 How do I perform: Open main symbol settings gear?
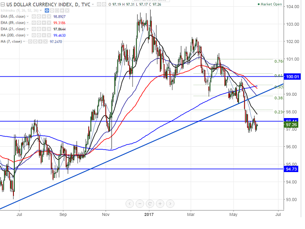coord(104,4)
